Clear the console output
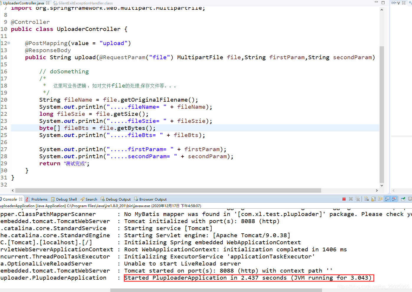412x292 pixels. coord(367,199)
